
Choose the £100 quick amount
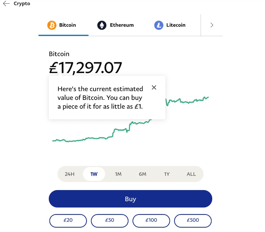click(151, 221)
